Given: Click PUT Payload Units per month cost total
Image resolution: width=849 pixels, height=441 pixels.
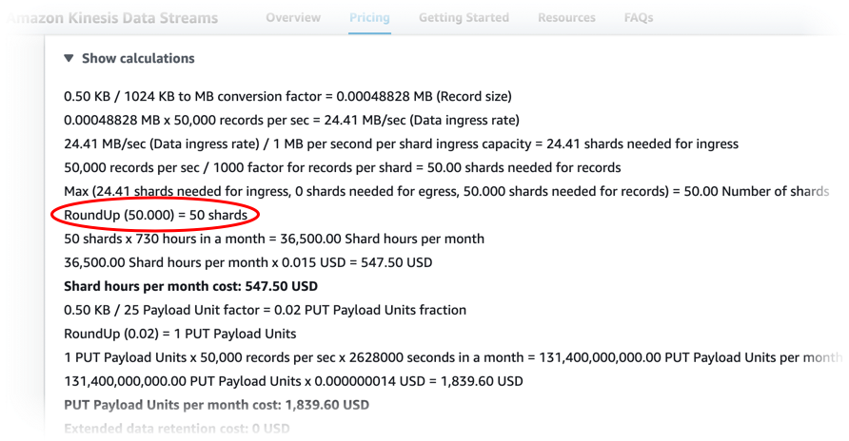Looking at the screenshot, I should click(x=217, y=405).
